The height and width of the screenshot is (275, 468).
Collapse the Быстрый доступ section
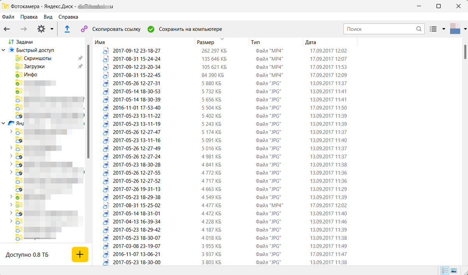(4, 50)
